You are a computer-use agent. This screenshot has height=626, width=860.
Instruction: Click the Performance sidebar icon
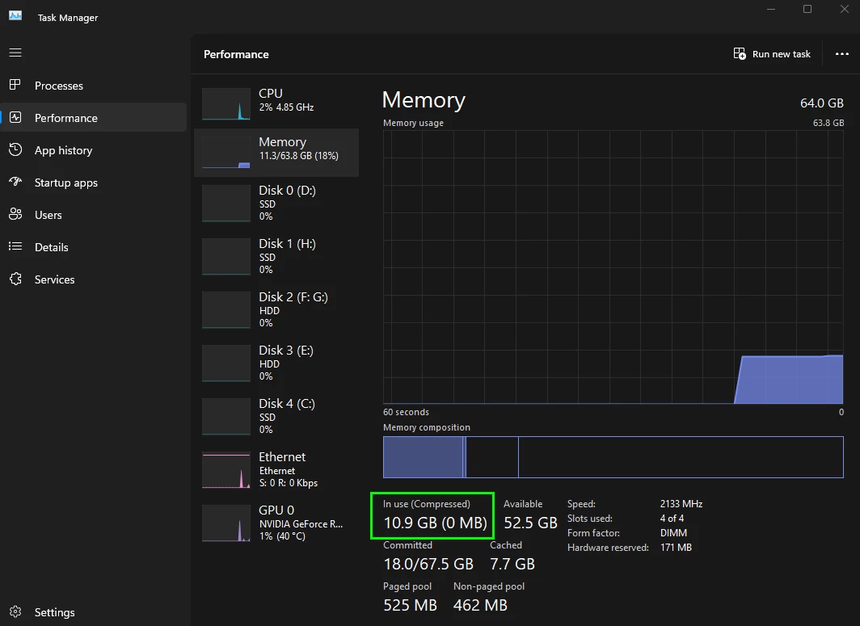[15, 117]
